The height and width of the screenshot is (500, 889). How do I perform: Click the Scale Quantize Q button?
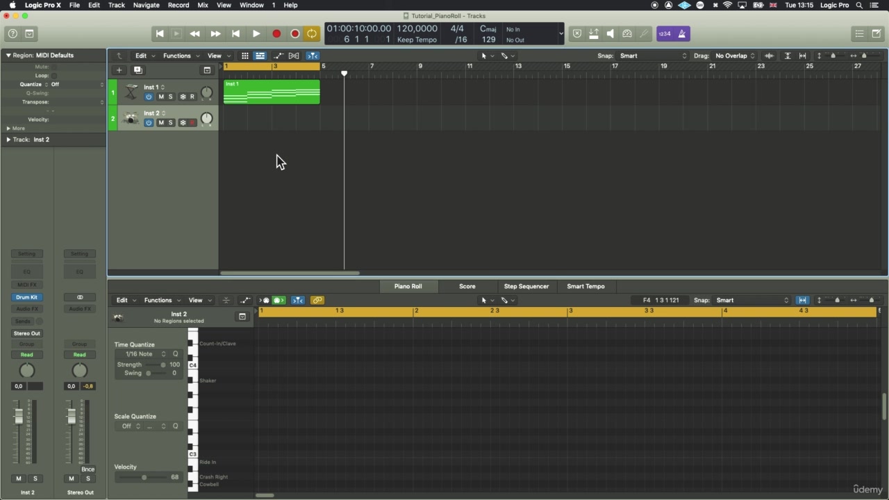click(x=176, y=426)
